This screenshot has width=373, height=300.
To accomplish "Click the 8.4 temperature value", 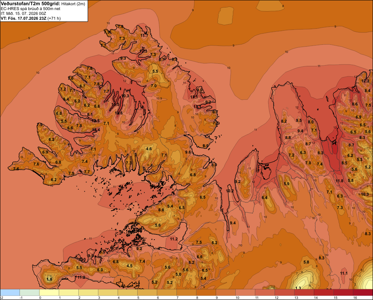I will tap(367, 91).
